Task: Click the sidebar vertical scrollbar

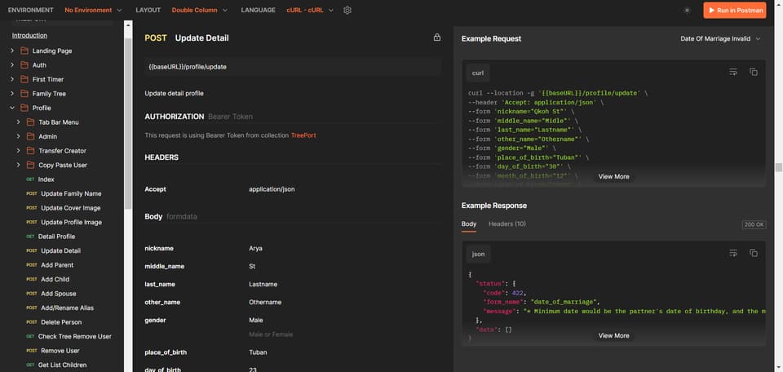Action: 128,123
